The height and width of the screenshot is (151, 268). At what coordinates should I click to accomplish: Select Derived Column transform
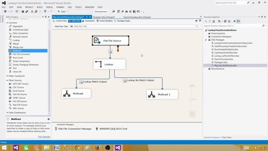tap(20, 36)
